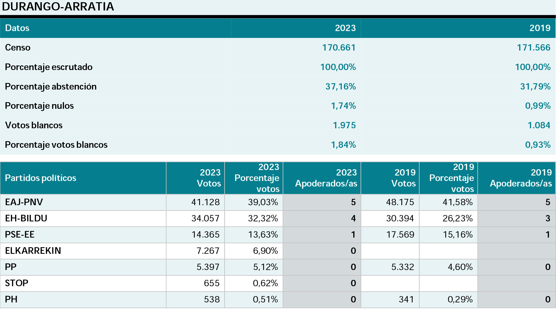Click the 2023 Votos column header
The image size is (556, 309).
point(209,178)
